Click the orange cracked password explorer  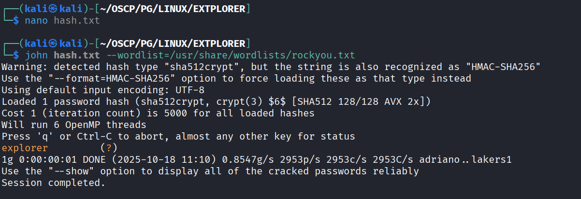[x=25, y=148]
